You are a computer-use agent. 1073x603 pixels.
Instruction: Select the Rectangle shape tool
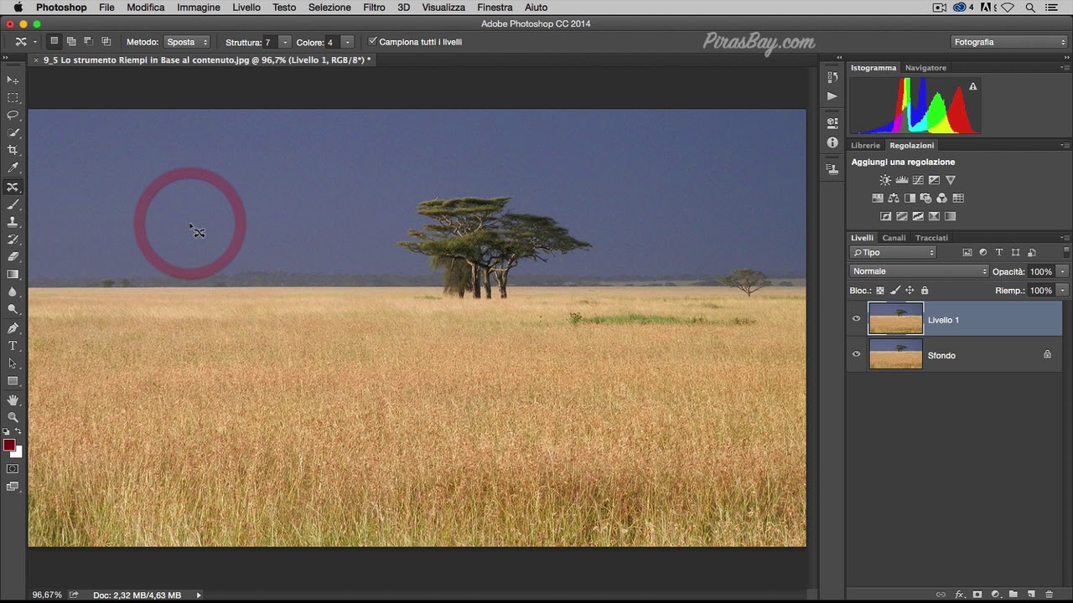(13, 381)
